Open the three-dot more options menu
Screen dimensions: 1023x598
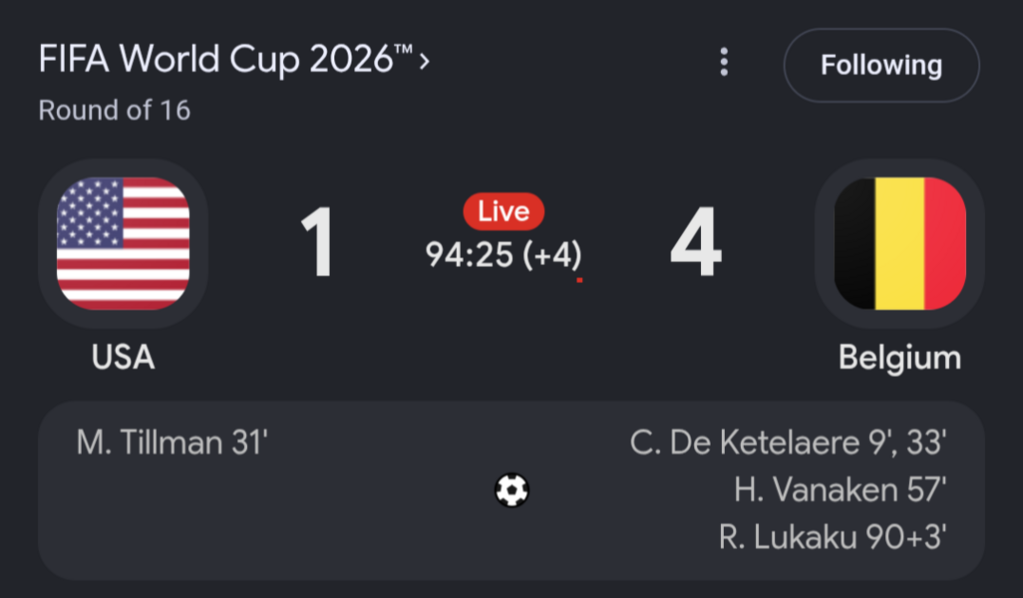724,62
